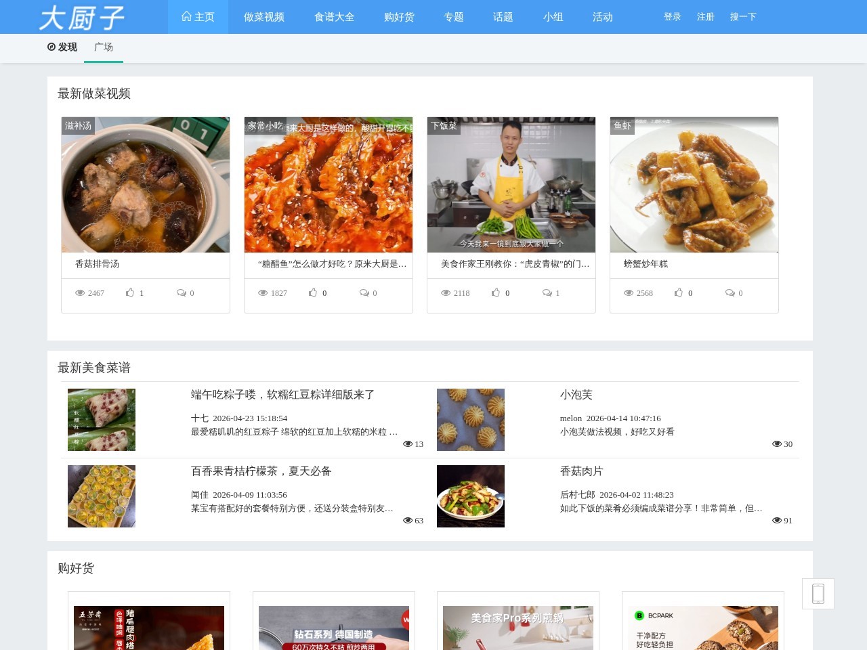The height and width of the screenshot is (650, 867).
Task: Open the 食谱大全 menu item
Action: 334,17
